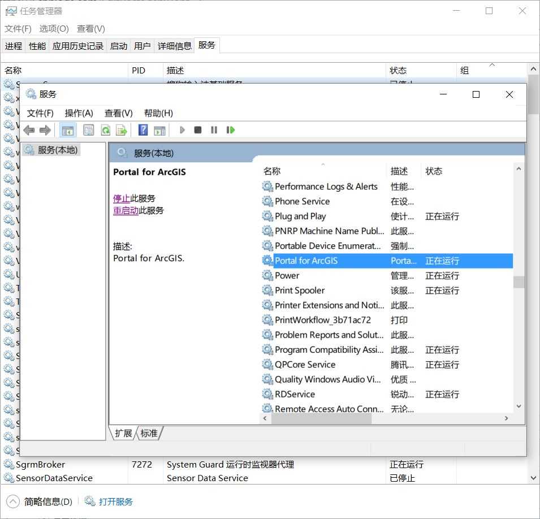540x519 pixels.
Task: Collapse details with 简略信息(D) button
Action: pos(40,501)
